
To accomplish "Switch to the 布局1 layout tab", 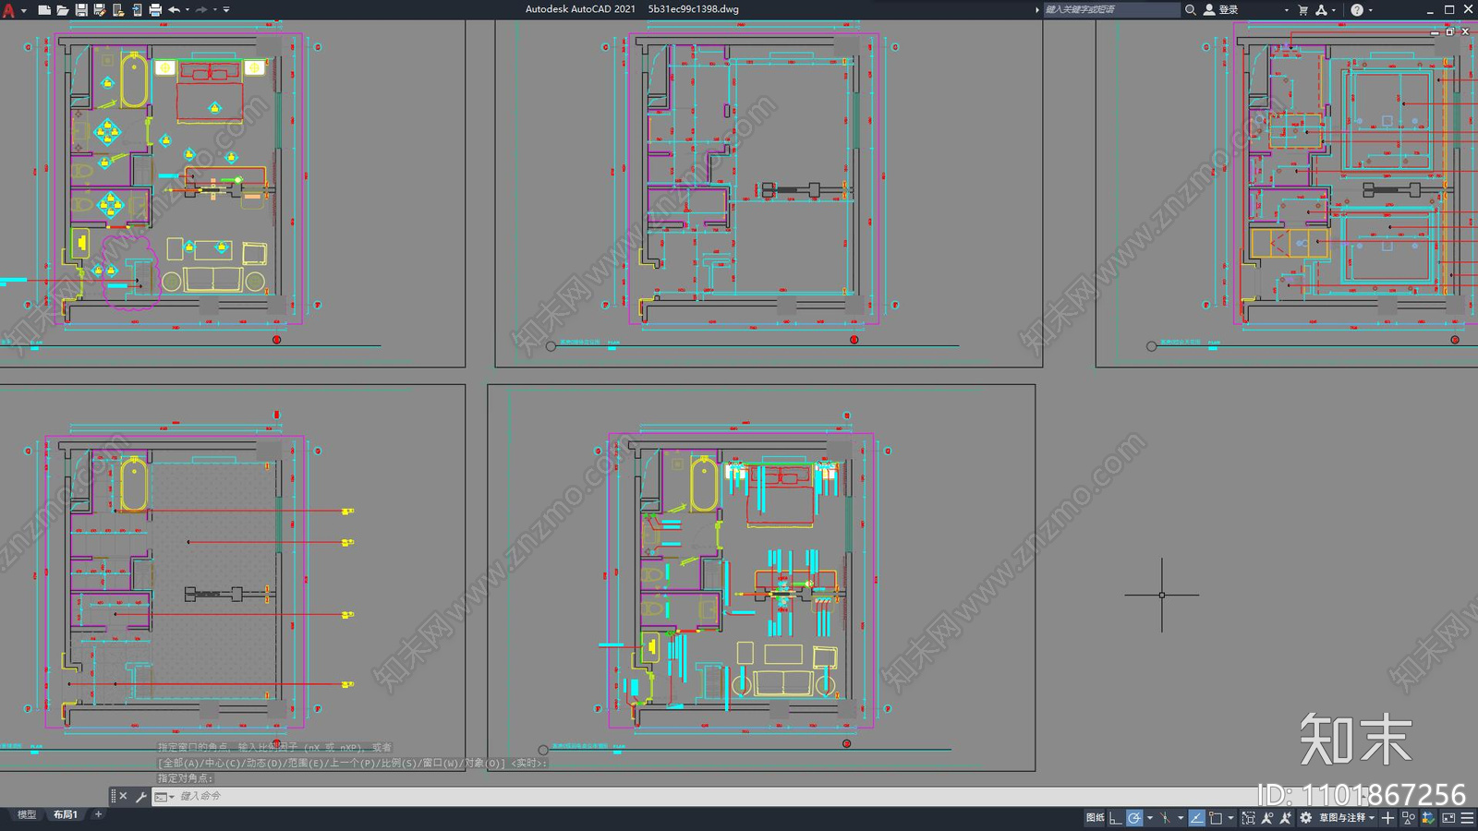I will 65,814.
